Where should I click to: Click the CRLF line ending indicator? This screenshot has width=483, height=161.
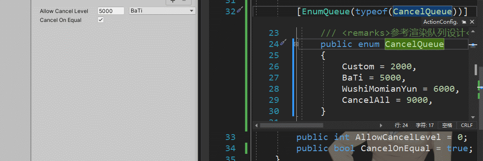467,125
